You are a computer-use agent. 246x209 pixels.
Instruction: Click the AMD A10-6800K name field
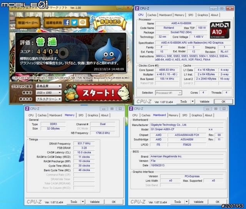pyautogui.click(x=181, y=23)
